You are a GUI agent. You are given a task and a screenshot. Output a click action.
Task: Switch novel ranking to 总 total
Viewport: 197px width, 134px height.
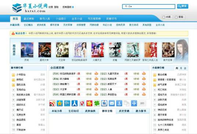[185, 68]
